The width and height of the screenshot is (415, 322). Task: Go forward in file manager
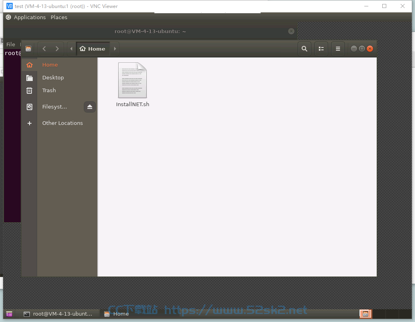click(x=57, y=49)
